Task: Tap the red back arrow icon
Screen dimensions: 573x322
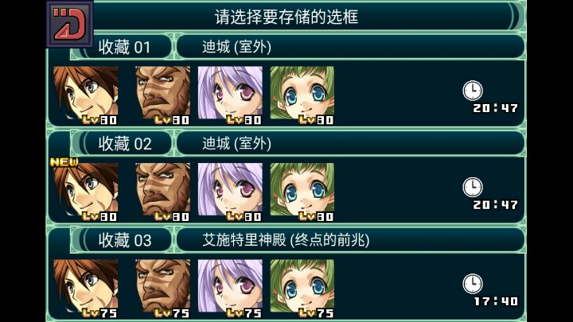Action: 70,24
